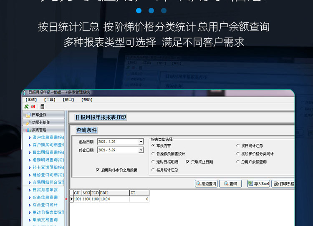This screenshot has height=226, width=313.
Task: Toggle 启用阶梯水价之后数据 checkbox
Action: click(98, 170)
